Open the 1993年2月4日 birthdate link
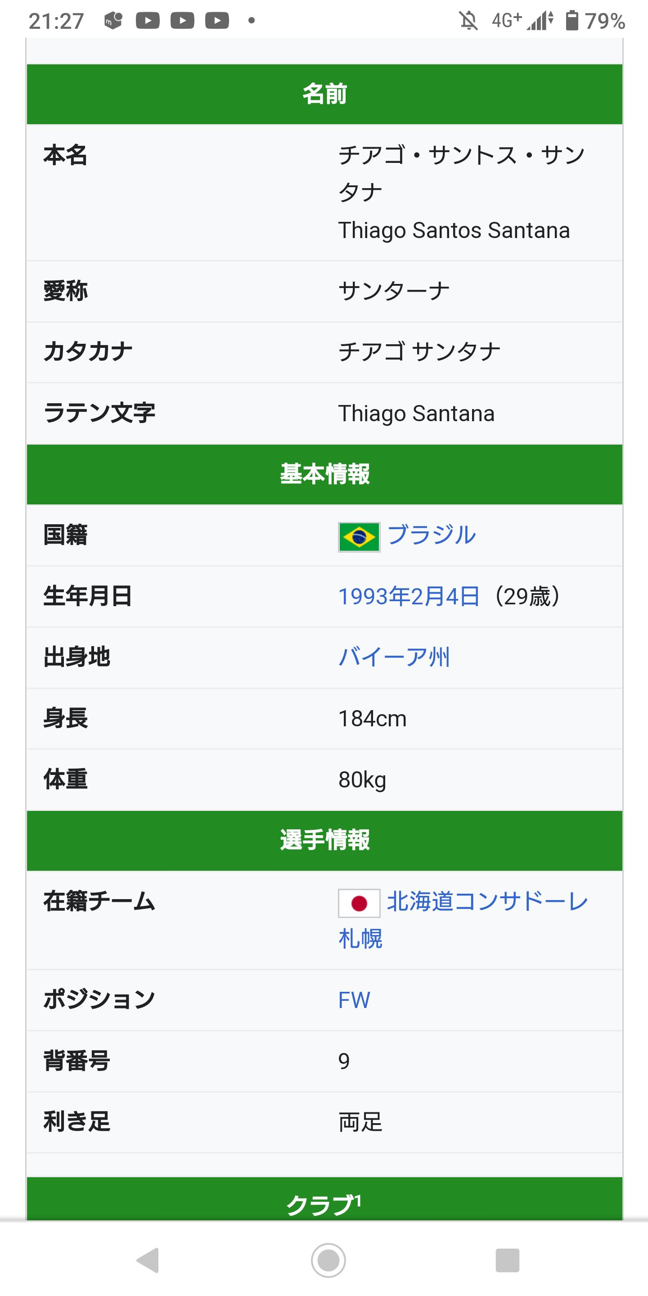648x1296 pixels. (409, 596)
